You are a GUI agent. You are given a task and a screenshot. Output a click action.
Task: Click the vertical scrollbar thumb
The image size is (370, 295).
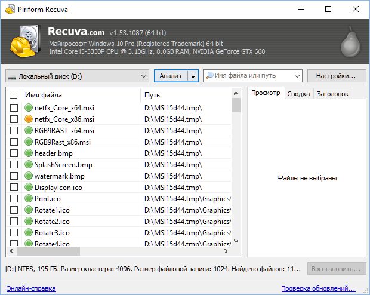[236, 105]
